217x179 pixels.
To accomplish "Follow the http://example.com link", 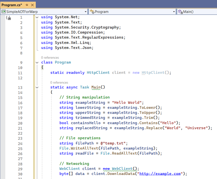I will (x=160, y=174).
